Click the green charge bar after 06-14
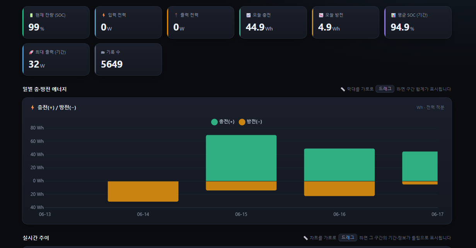 tap(241, 158)
